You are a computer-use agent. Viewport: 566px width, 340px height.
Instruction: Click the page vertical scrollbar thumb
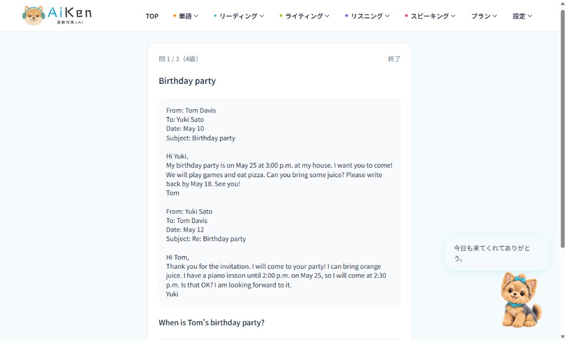[562, 129]
